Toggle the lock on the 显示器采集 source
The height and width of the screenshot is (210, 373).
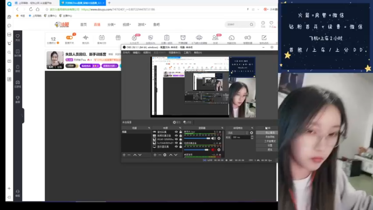(x=180, y=147)
